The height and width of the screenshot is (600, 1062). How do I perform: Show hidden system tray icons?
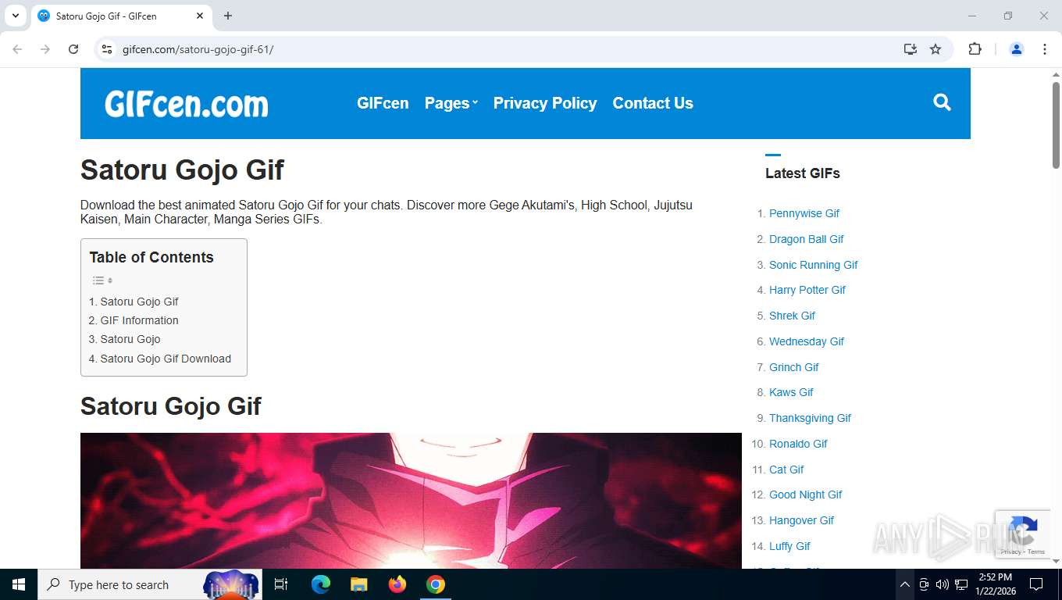pyautogui.click(x=904, y=584)
